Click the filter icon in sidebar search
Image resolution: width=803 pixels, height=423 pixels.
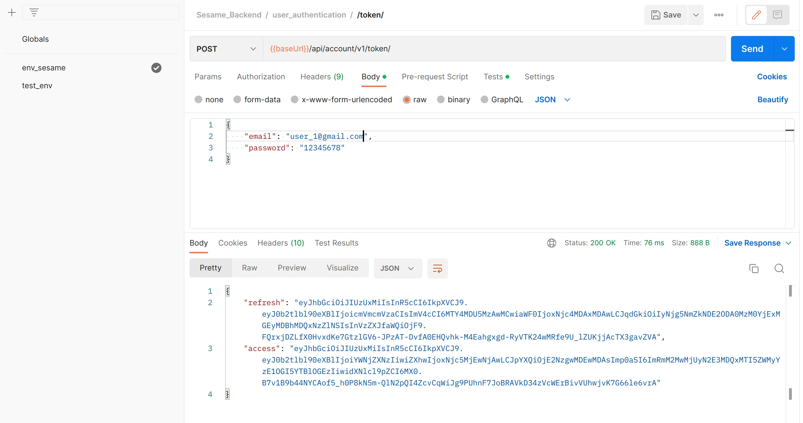pos(34,13)
